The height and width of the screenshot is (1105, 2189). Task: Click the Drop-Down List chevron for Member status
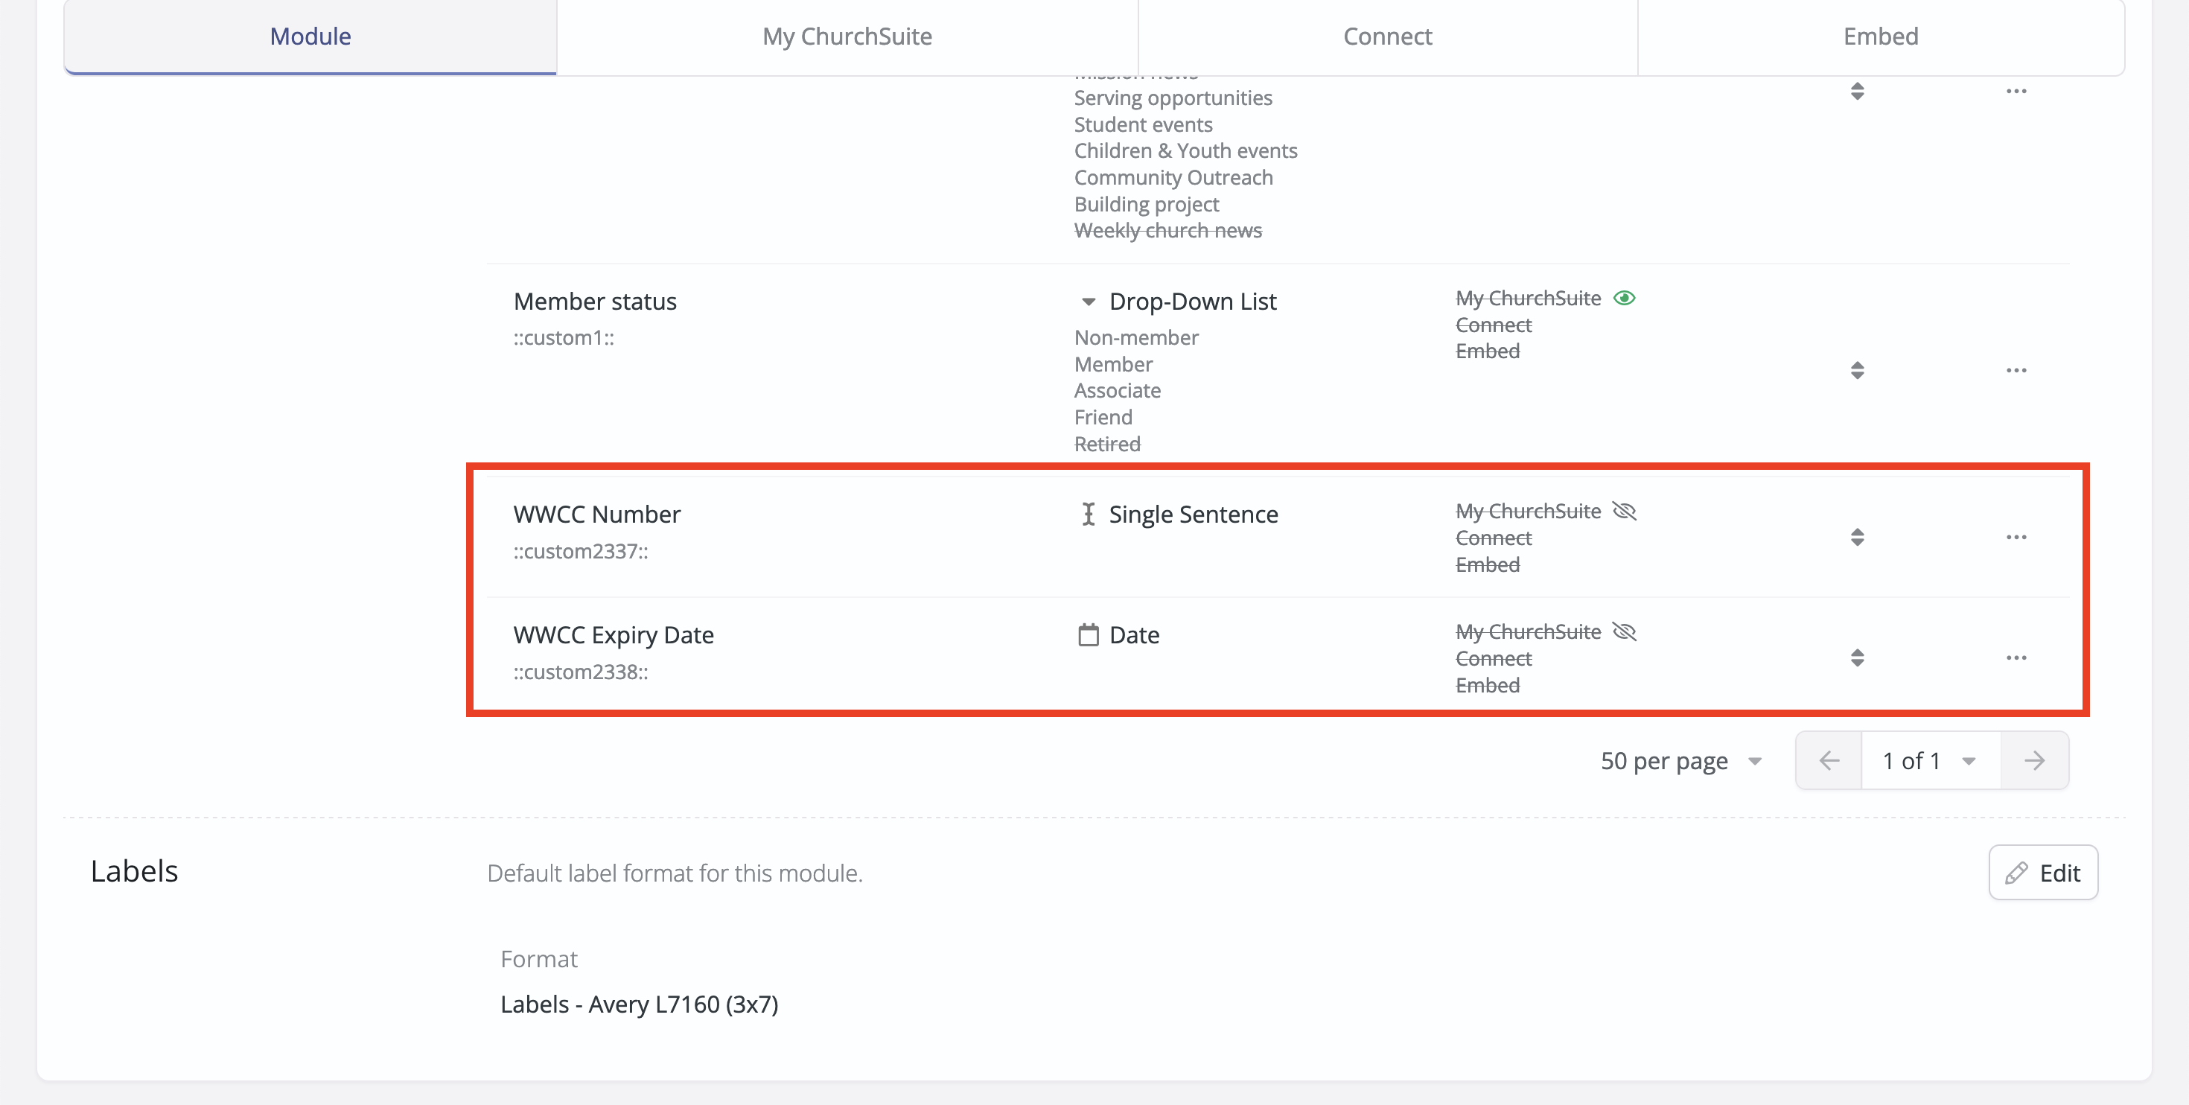[1088, 301]
